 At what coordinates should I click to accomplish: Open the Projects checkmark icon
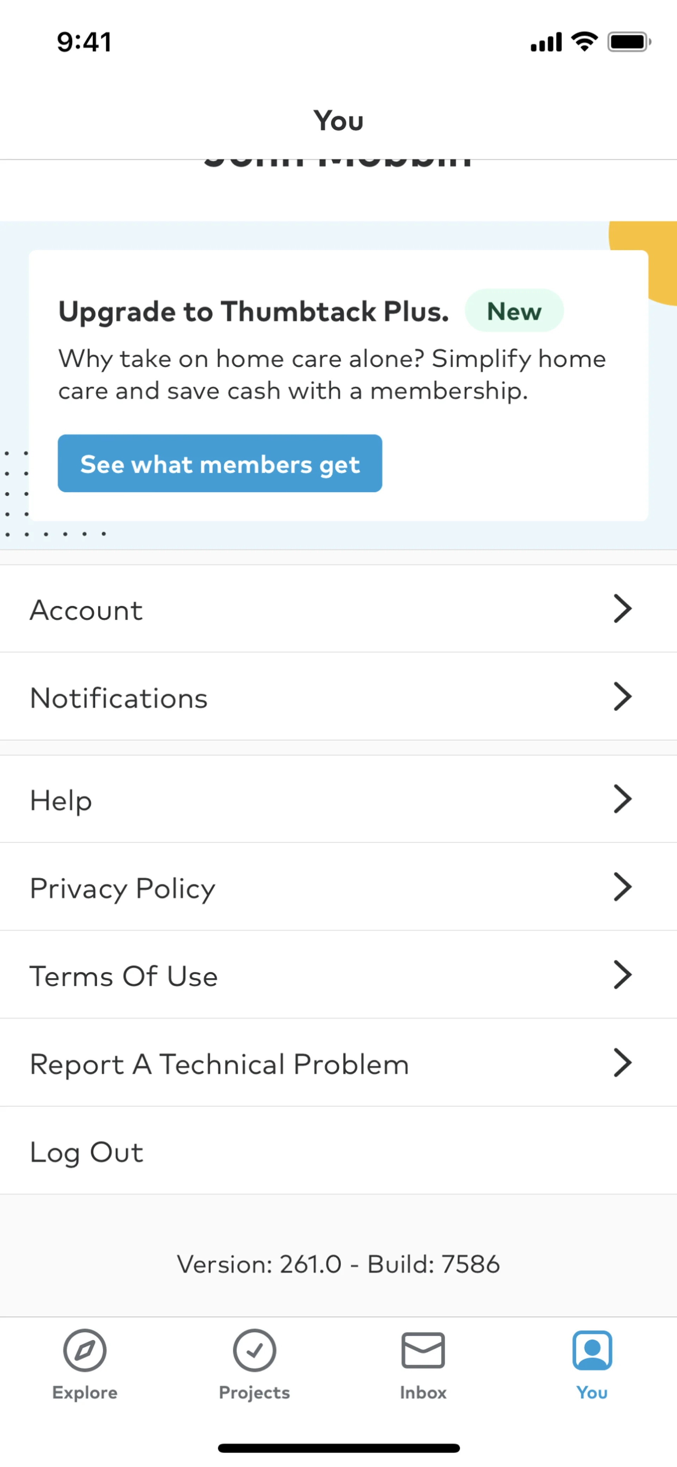255,1350
